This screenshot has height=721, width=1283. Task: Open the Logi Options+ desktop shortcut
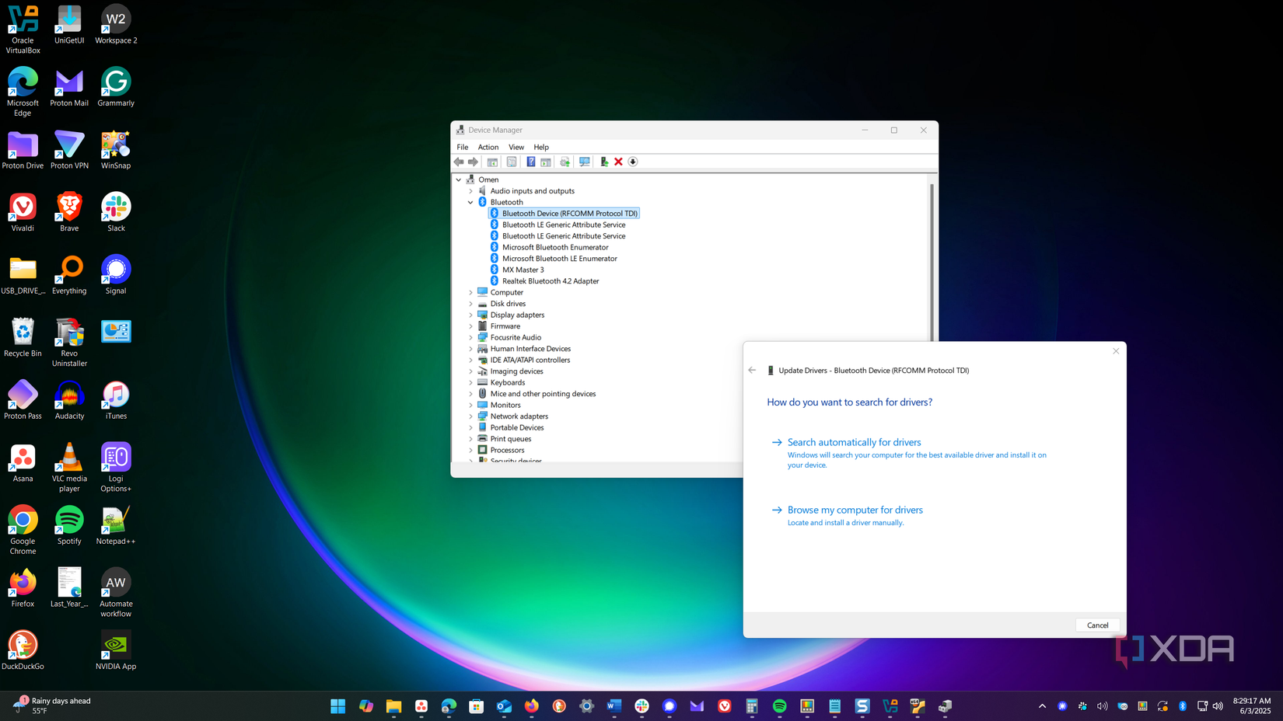[x=116, y=468]
